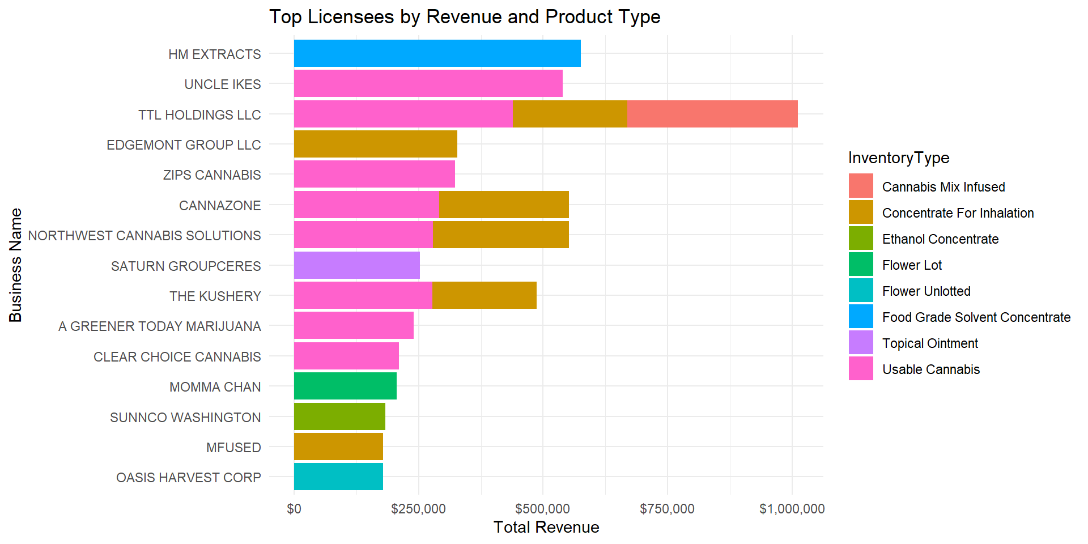1088x544 pixels.
Task: Click the olive SUNNCO WASHINGTON bar
Action: [339, 416]
